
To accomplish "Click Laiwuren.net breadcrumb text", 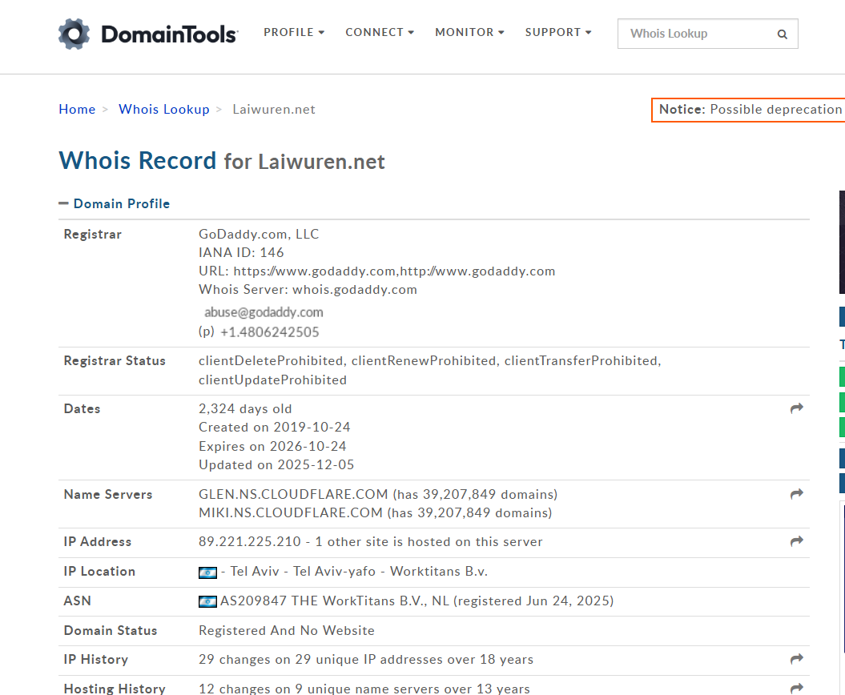I will [274, 110].
